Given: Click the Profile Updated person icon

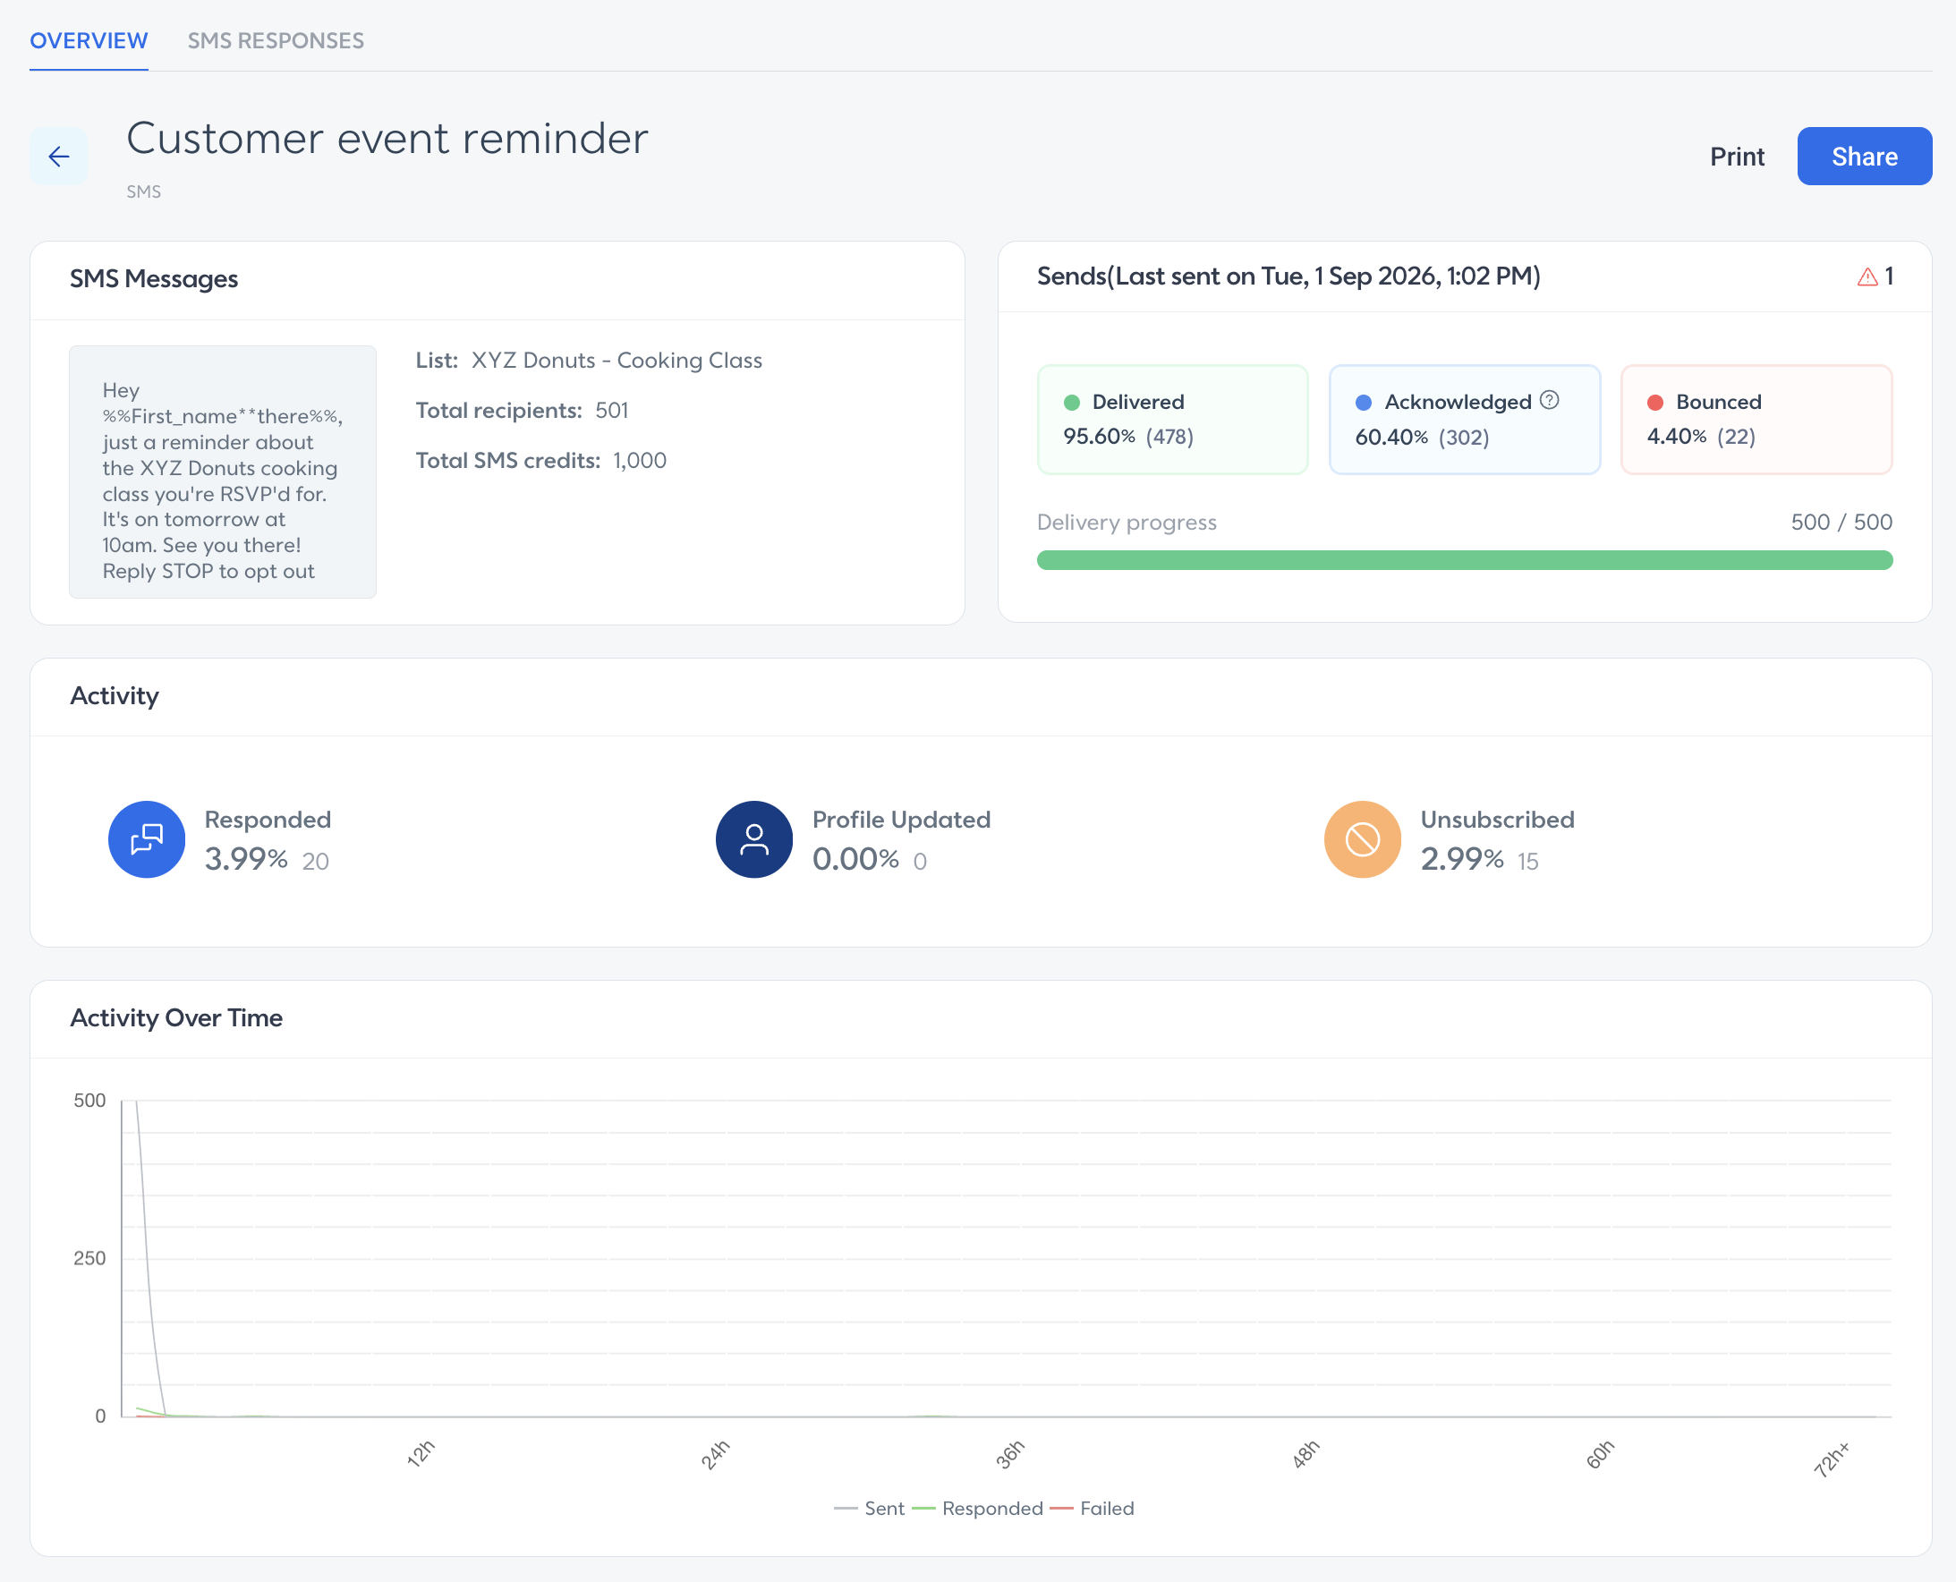Looking at the screenshot, I should point(754,839).
